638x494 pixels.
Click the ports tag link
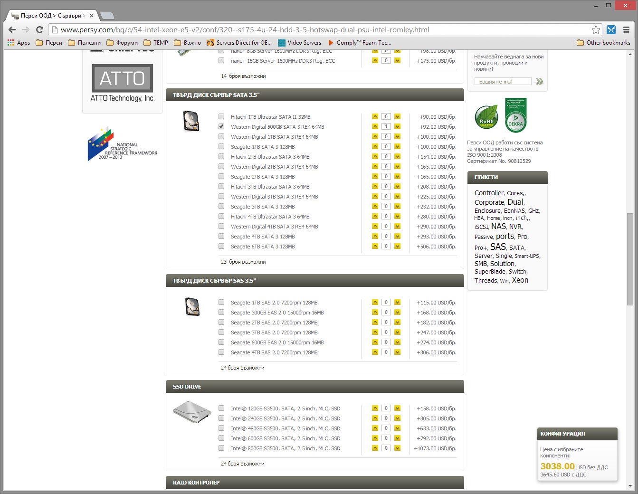pyautogui.click(x=505, y=236)
